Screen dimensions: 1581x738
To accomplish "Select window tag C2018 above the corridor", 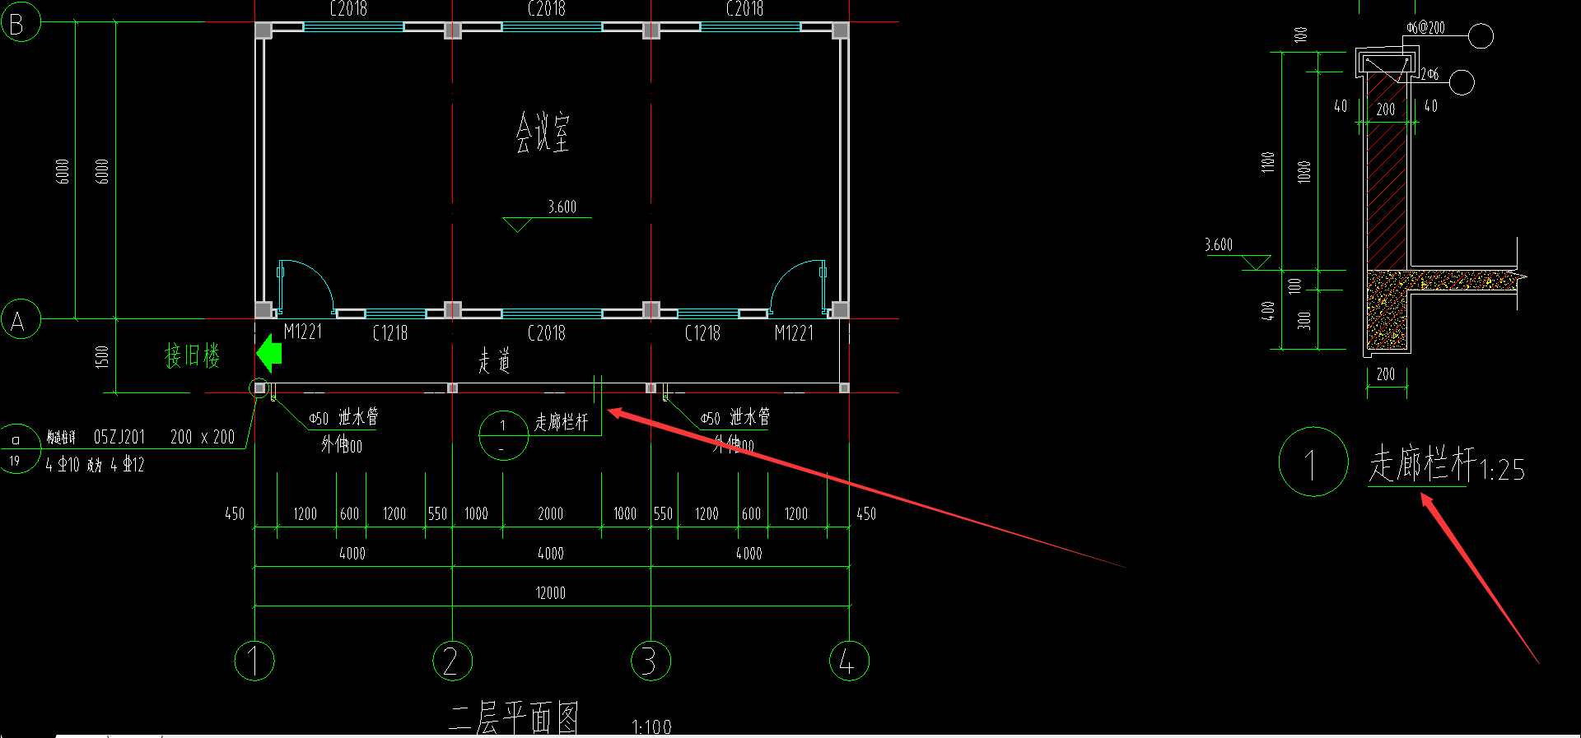I will (x=547, y=332).
